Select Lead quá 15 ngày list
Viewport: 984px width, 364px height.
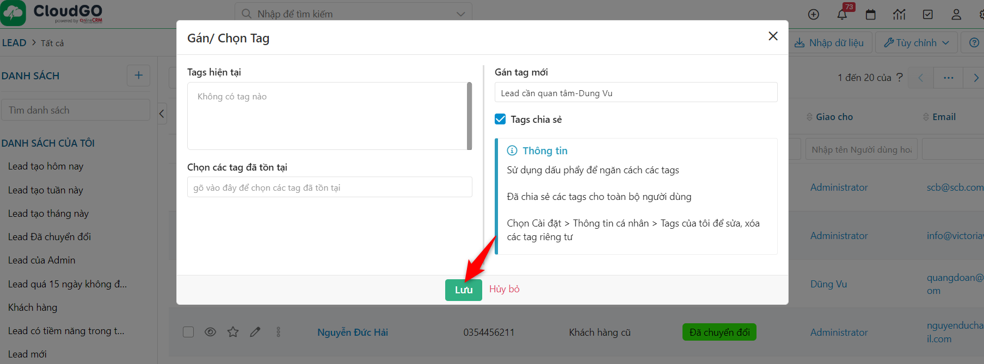click(x=67, y=284)
